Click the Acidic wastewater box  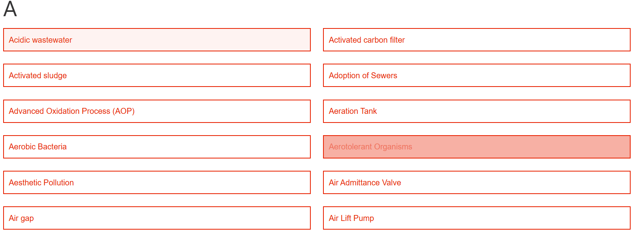coord(157,40)
